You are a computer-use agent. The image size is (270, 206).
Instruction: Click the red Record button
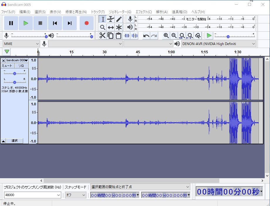86,23
